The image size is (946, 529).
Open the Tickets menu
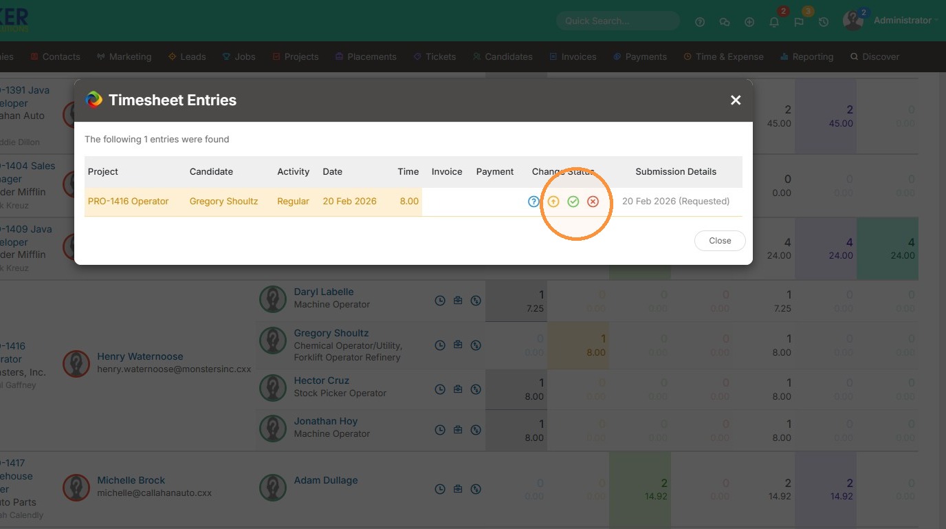[x=434, y=57]
